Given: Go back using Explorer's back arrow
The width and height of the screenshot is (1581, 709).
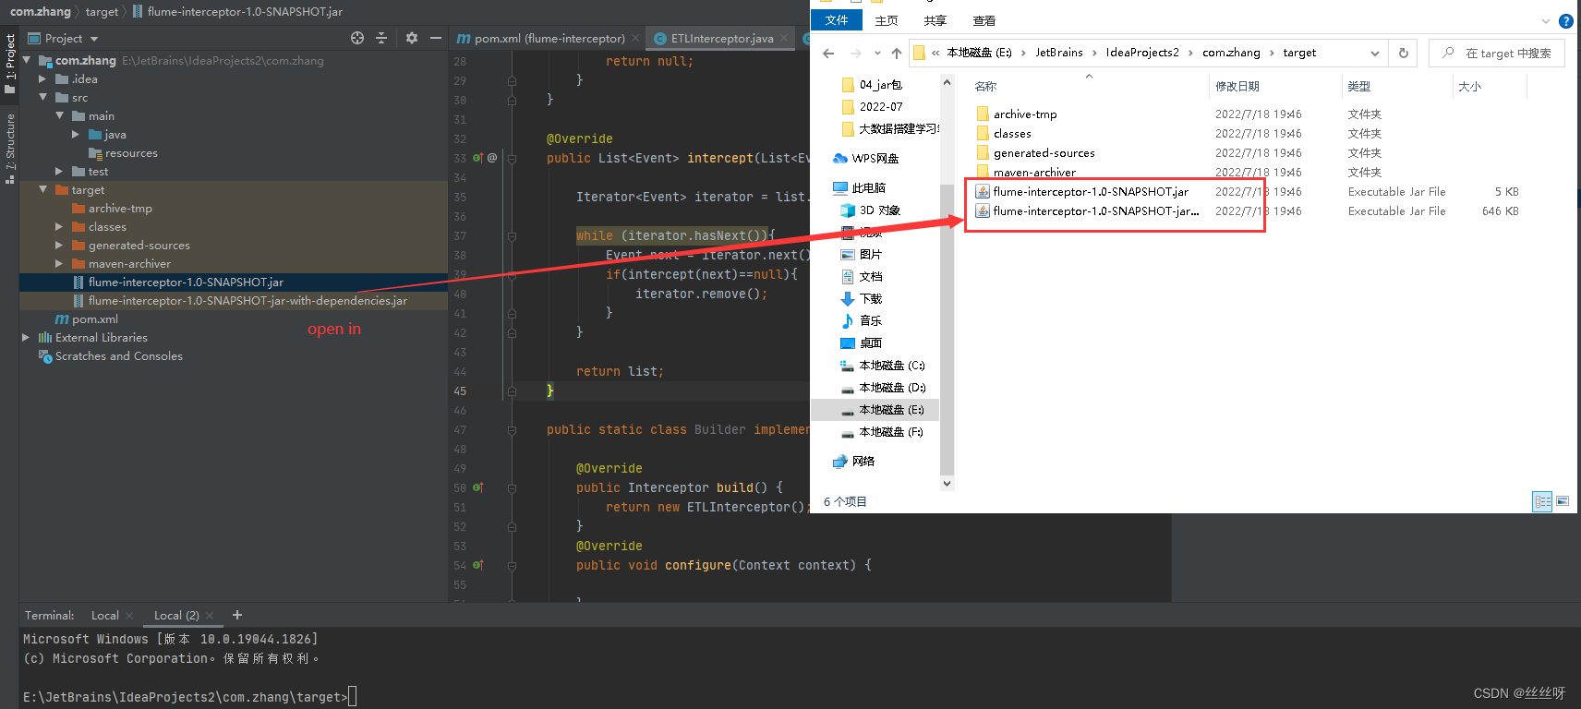Looking at the screenshot, I should [x=828, y=54].
